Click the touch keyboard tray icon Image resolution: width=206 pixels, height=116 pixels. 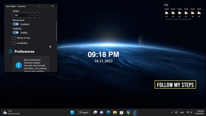point(176,112)
